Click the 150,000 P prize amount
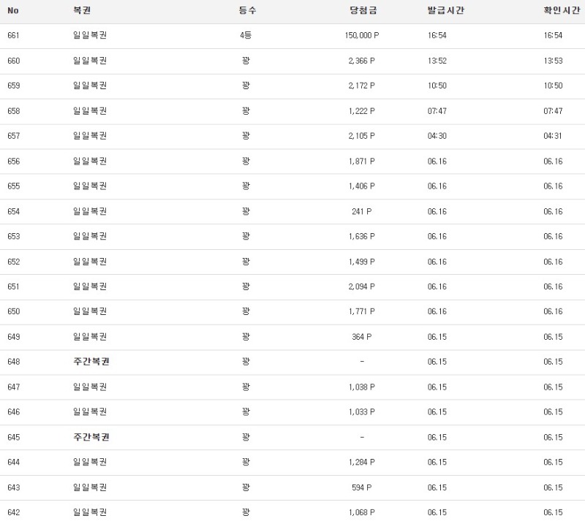 pos(362,36)
